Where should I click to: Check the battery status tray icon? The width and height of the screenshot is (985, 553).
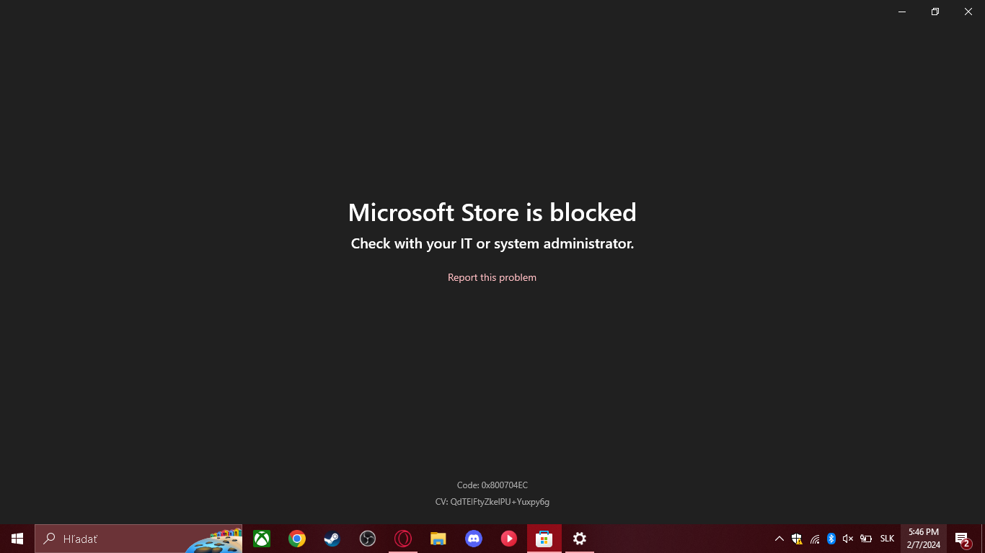pyautogui.click(x=866, y=539)
